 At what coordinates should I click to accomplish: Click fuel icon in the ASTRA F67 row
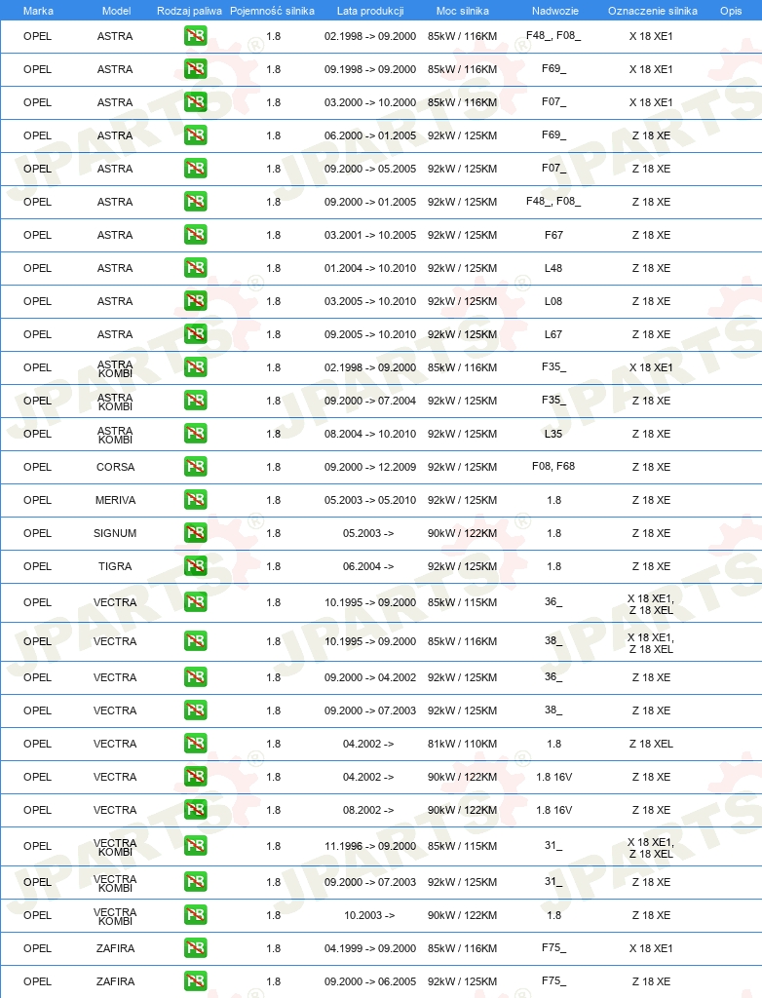point(196,235)
